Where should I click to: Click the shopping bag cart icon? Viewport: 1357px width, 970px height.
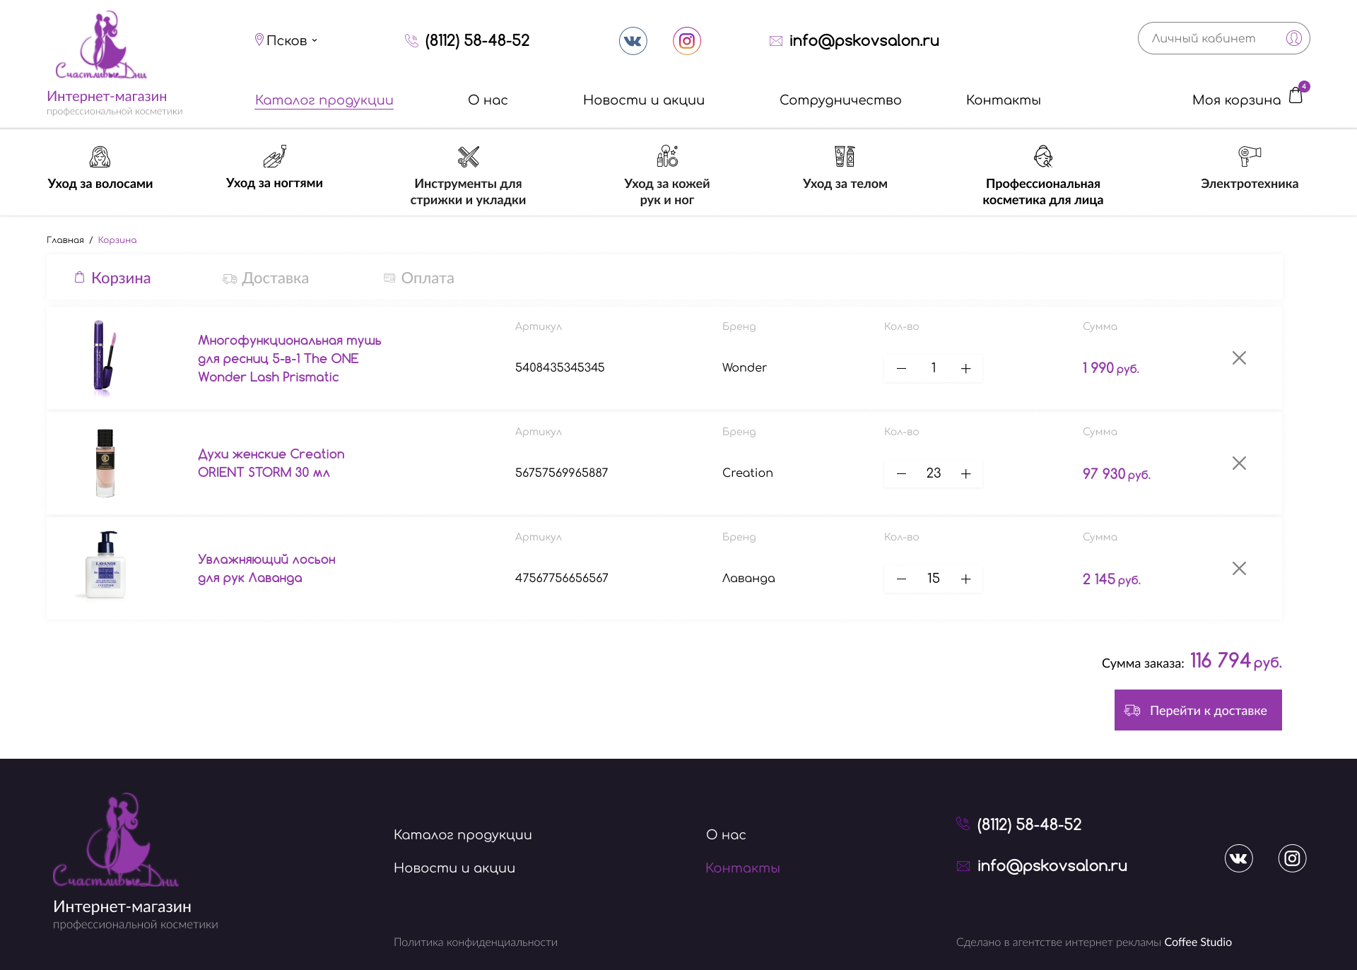click(x=1296, y=95)
